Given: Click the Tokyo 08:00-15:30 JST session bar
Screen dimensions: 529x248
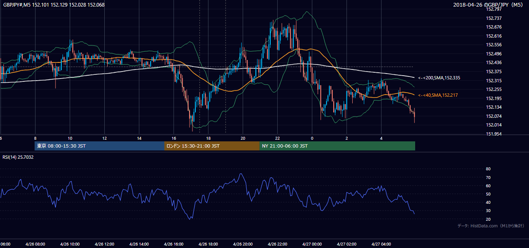Looking at the screenshot, I should point(100,146).
